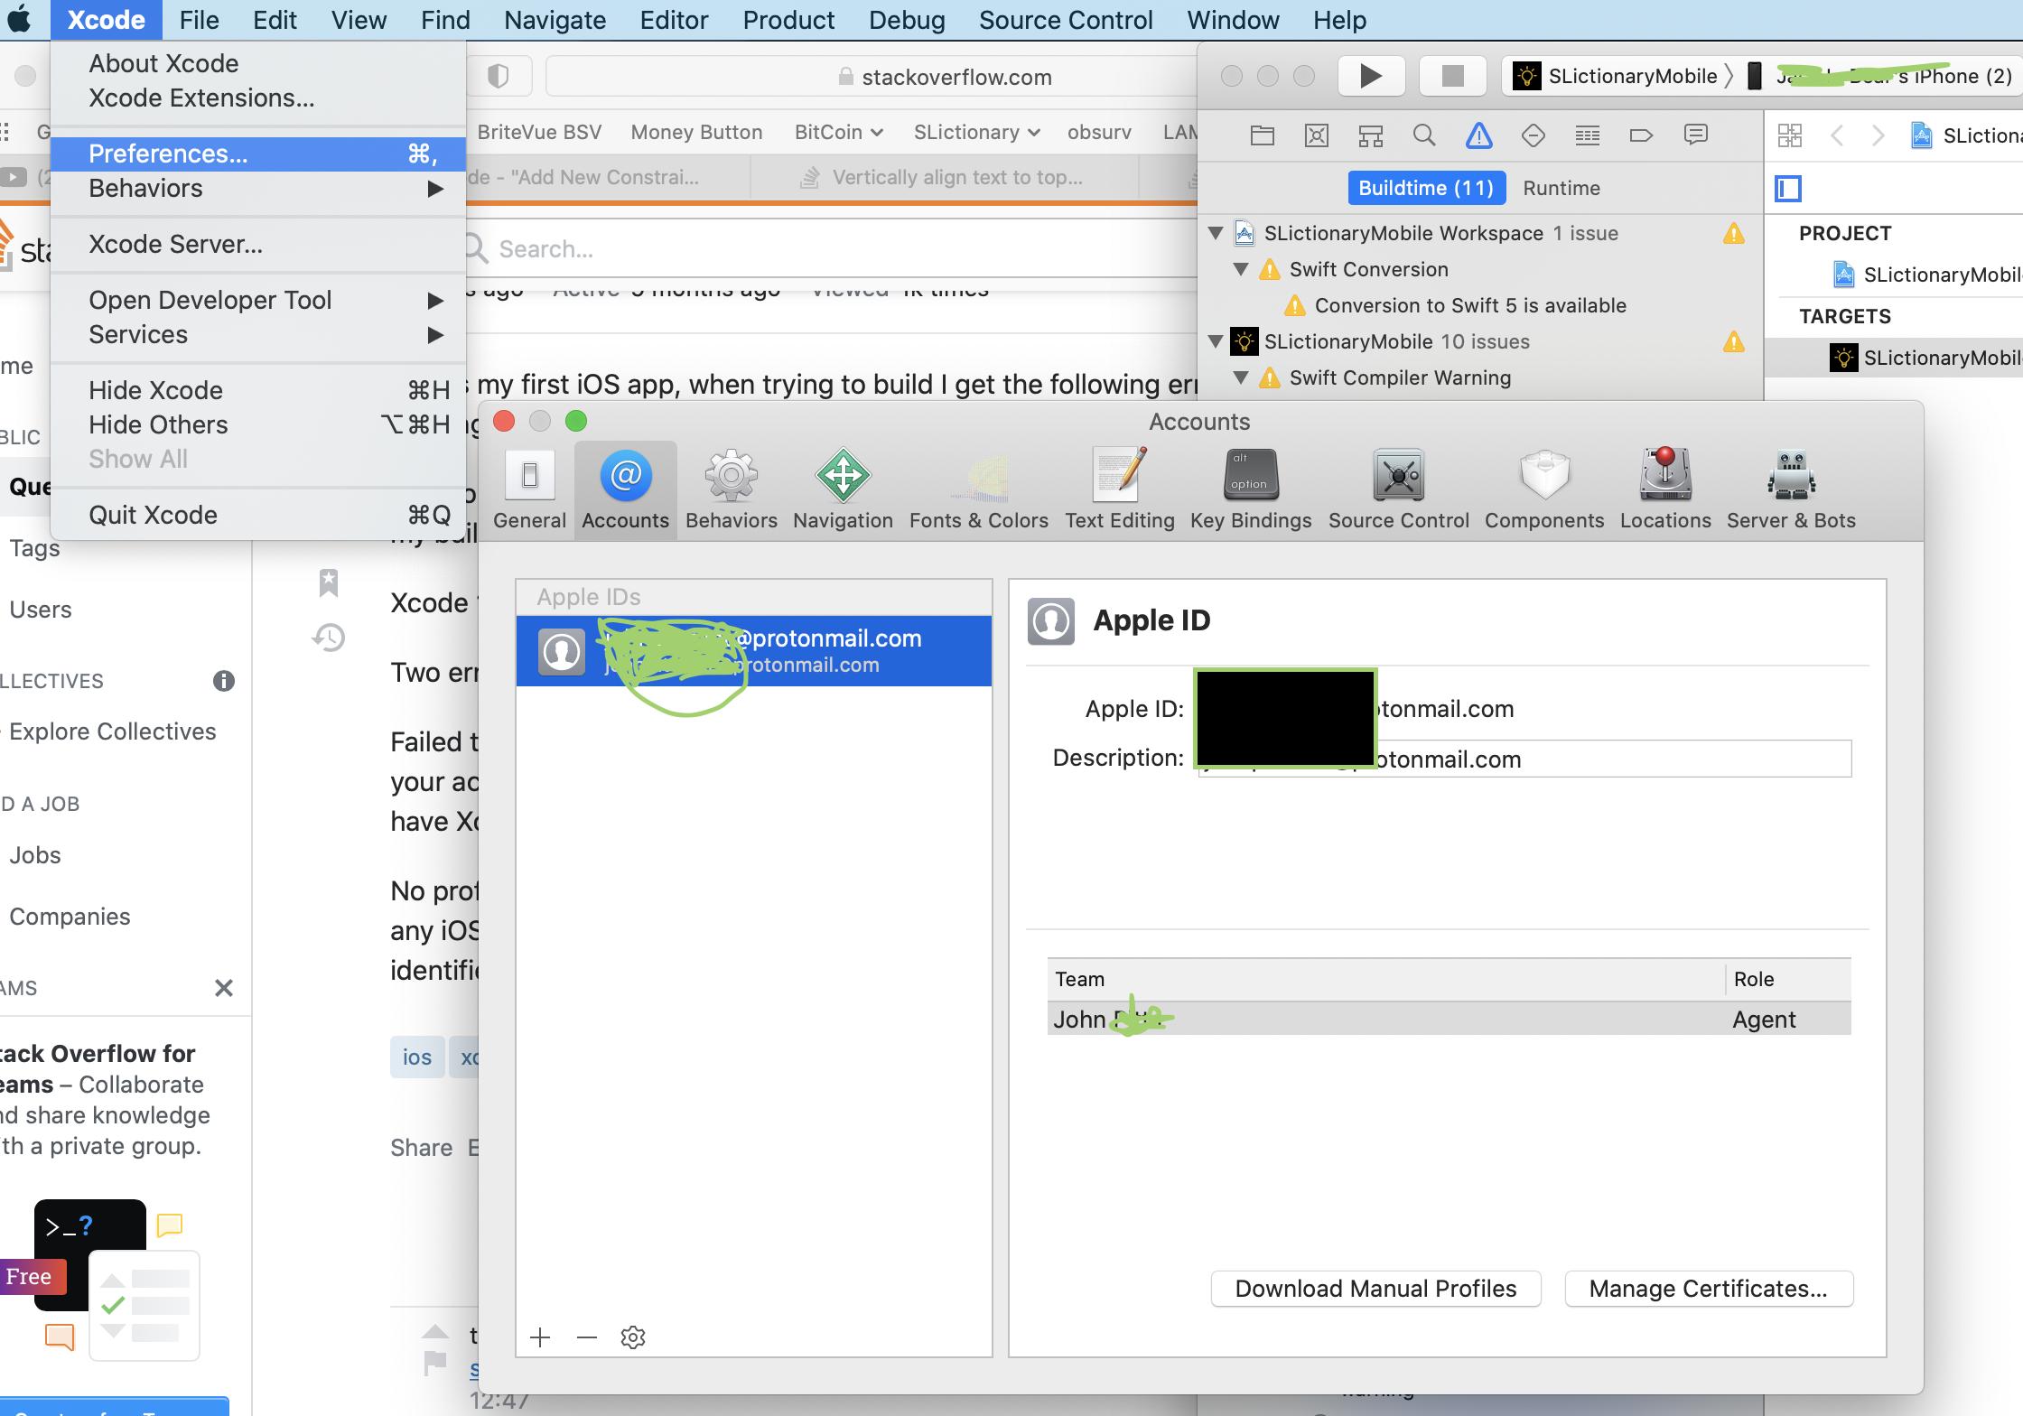This screenshot has width=2023, height=1416.
Task: Show the Source Control navigator
Action: (x=1317, y=135)
